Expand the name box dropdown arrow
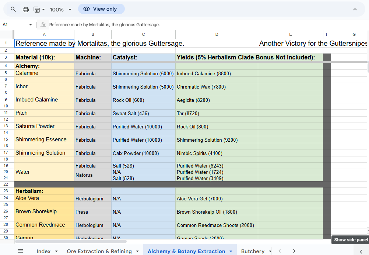 [x=31, y=25]
